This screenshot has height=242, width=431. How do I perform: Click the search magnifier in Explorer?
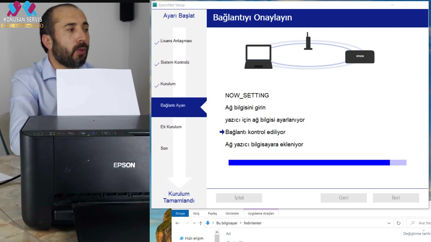(412, 223)
